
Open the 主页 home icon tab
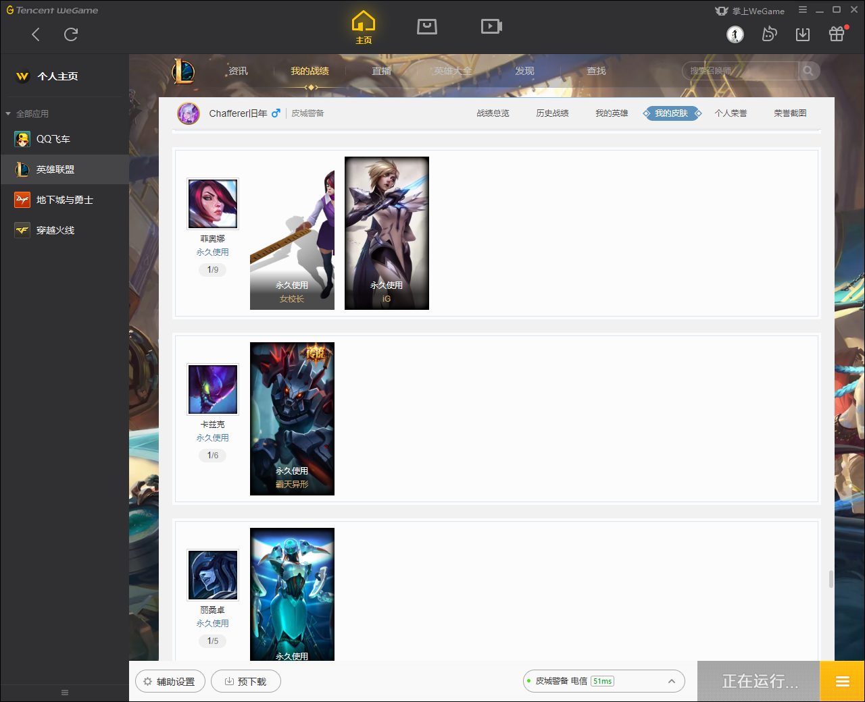click(x=364, y=27)
